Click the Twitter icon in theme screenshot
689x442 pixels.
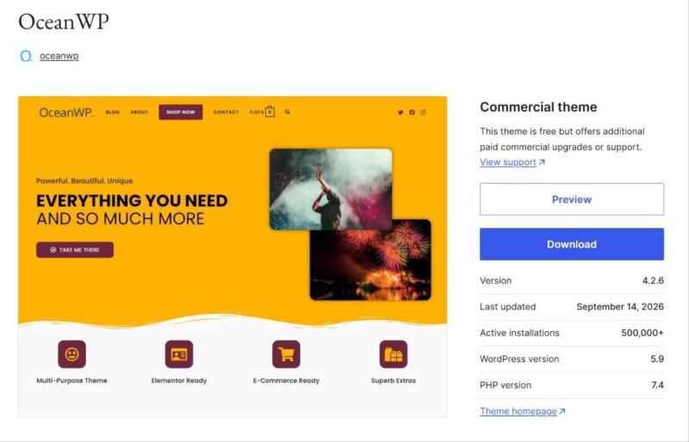tap(400, 113)
